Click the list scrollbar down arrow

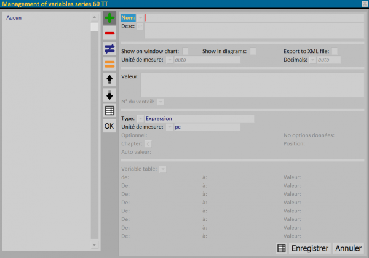pyautogui.click(x=94, y=245)
